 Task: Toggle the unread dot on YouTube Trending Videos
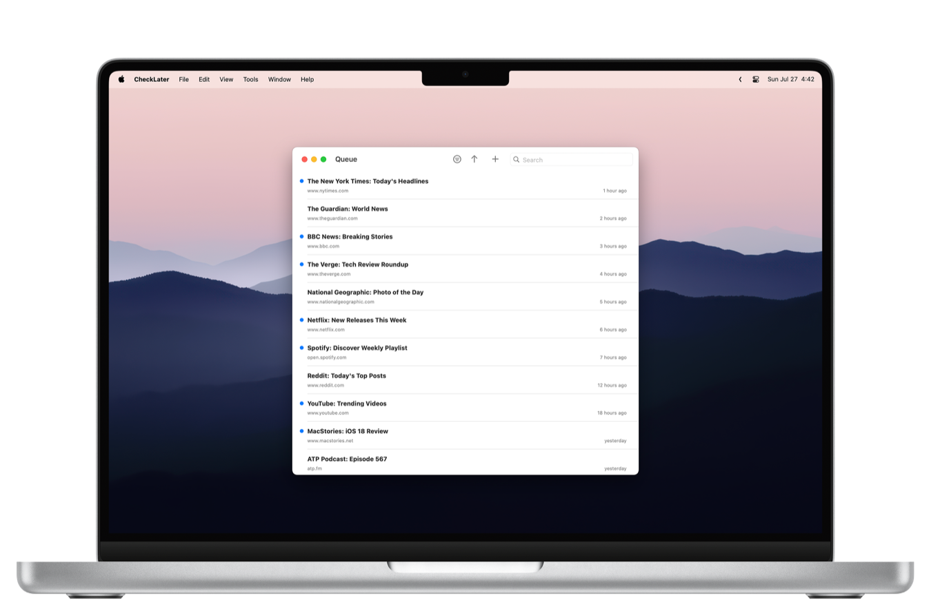301,404
